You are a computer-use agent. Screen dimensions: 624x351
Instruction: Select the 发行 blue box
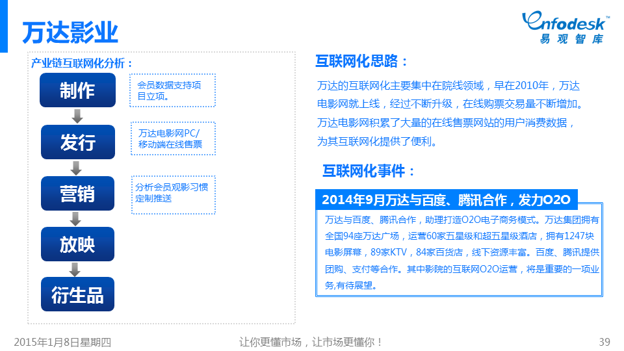point(77,142)
